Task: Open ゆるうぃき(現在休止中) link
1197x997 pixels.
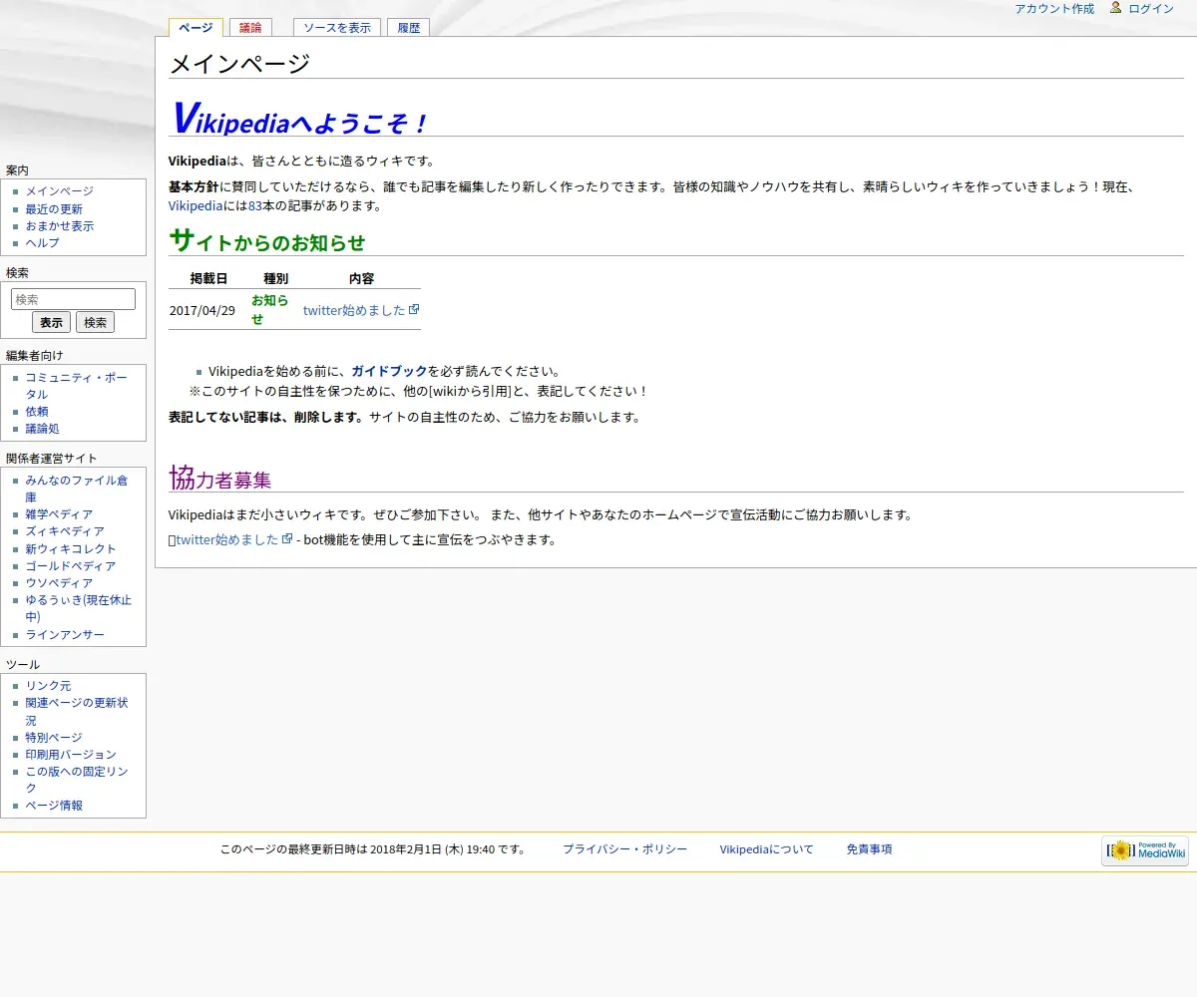Action: click(79, 608)
